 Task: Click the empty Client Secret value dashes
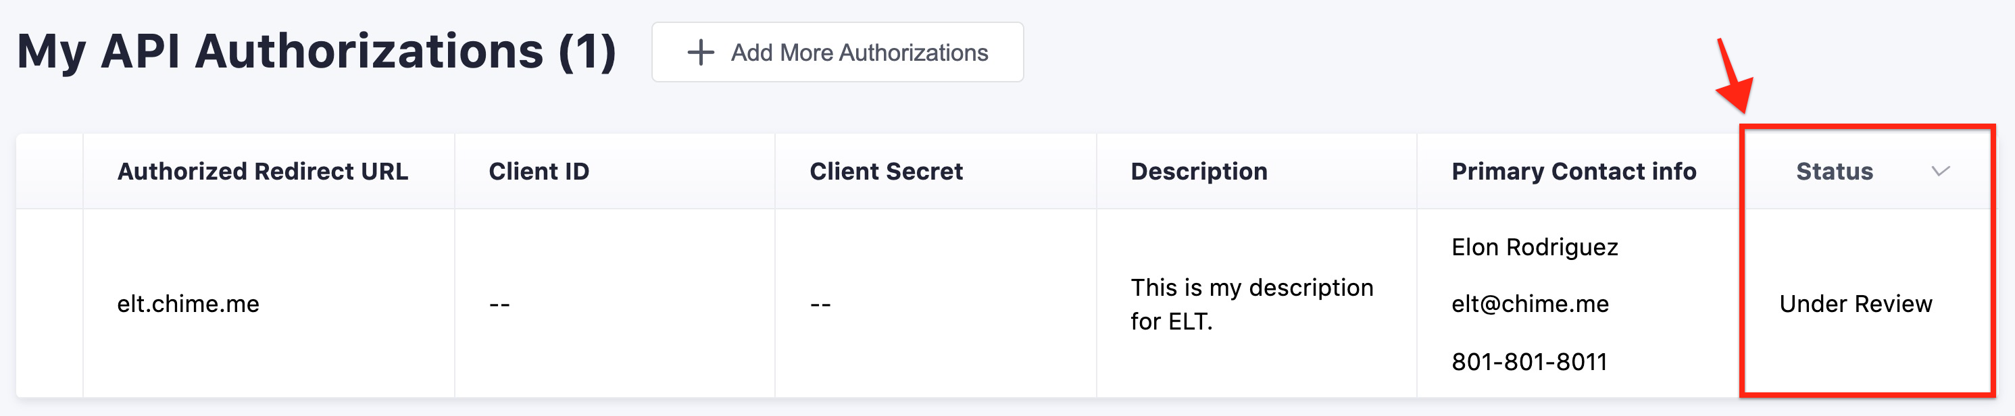pyautogui.click(x=820, y=304)
